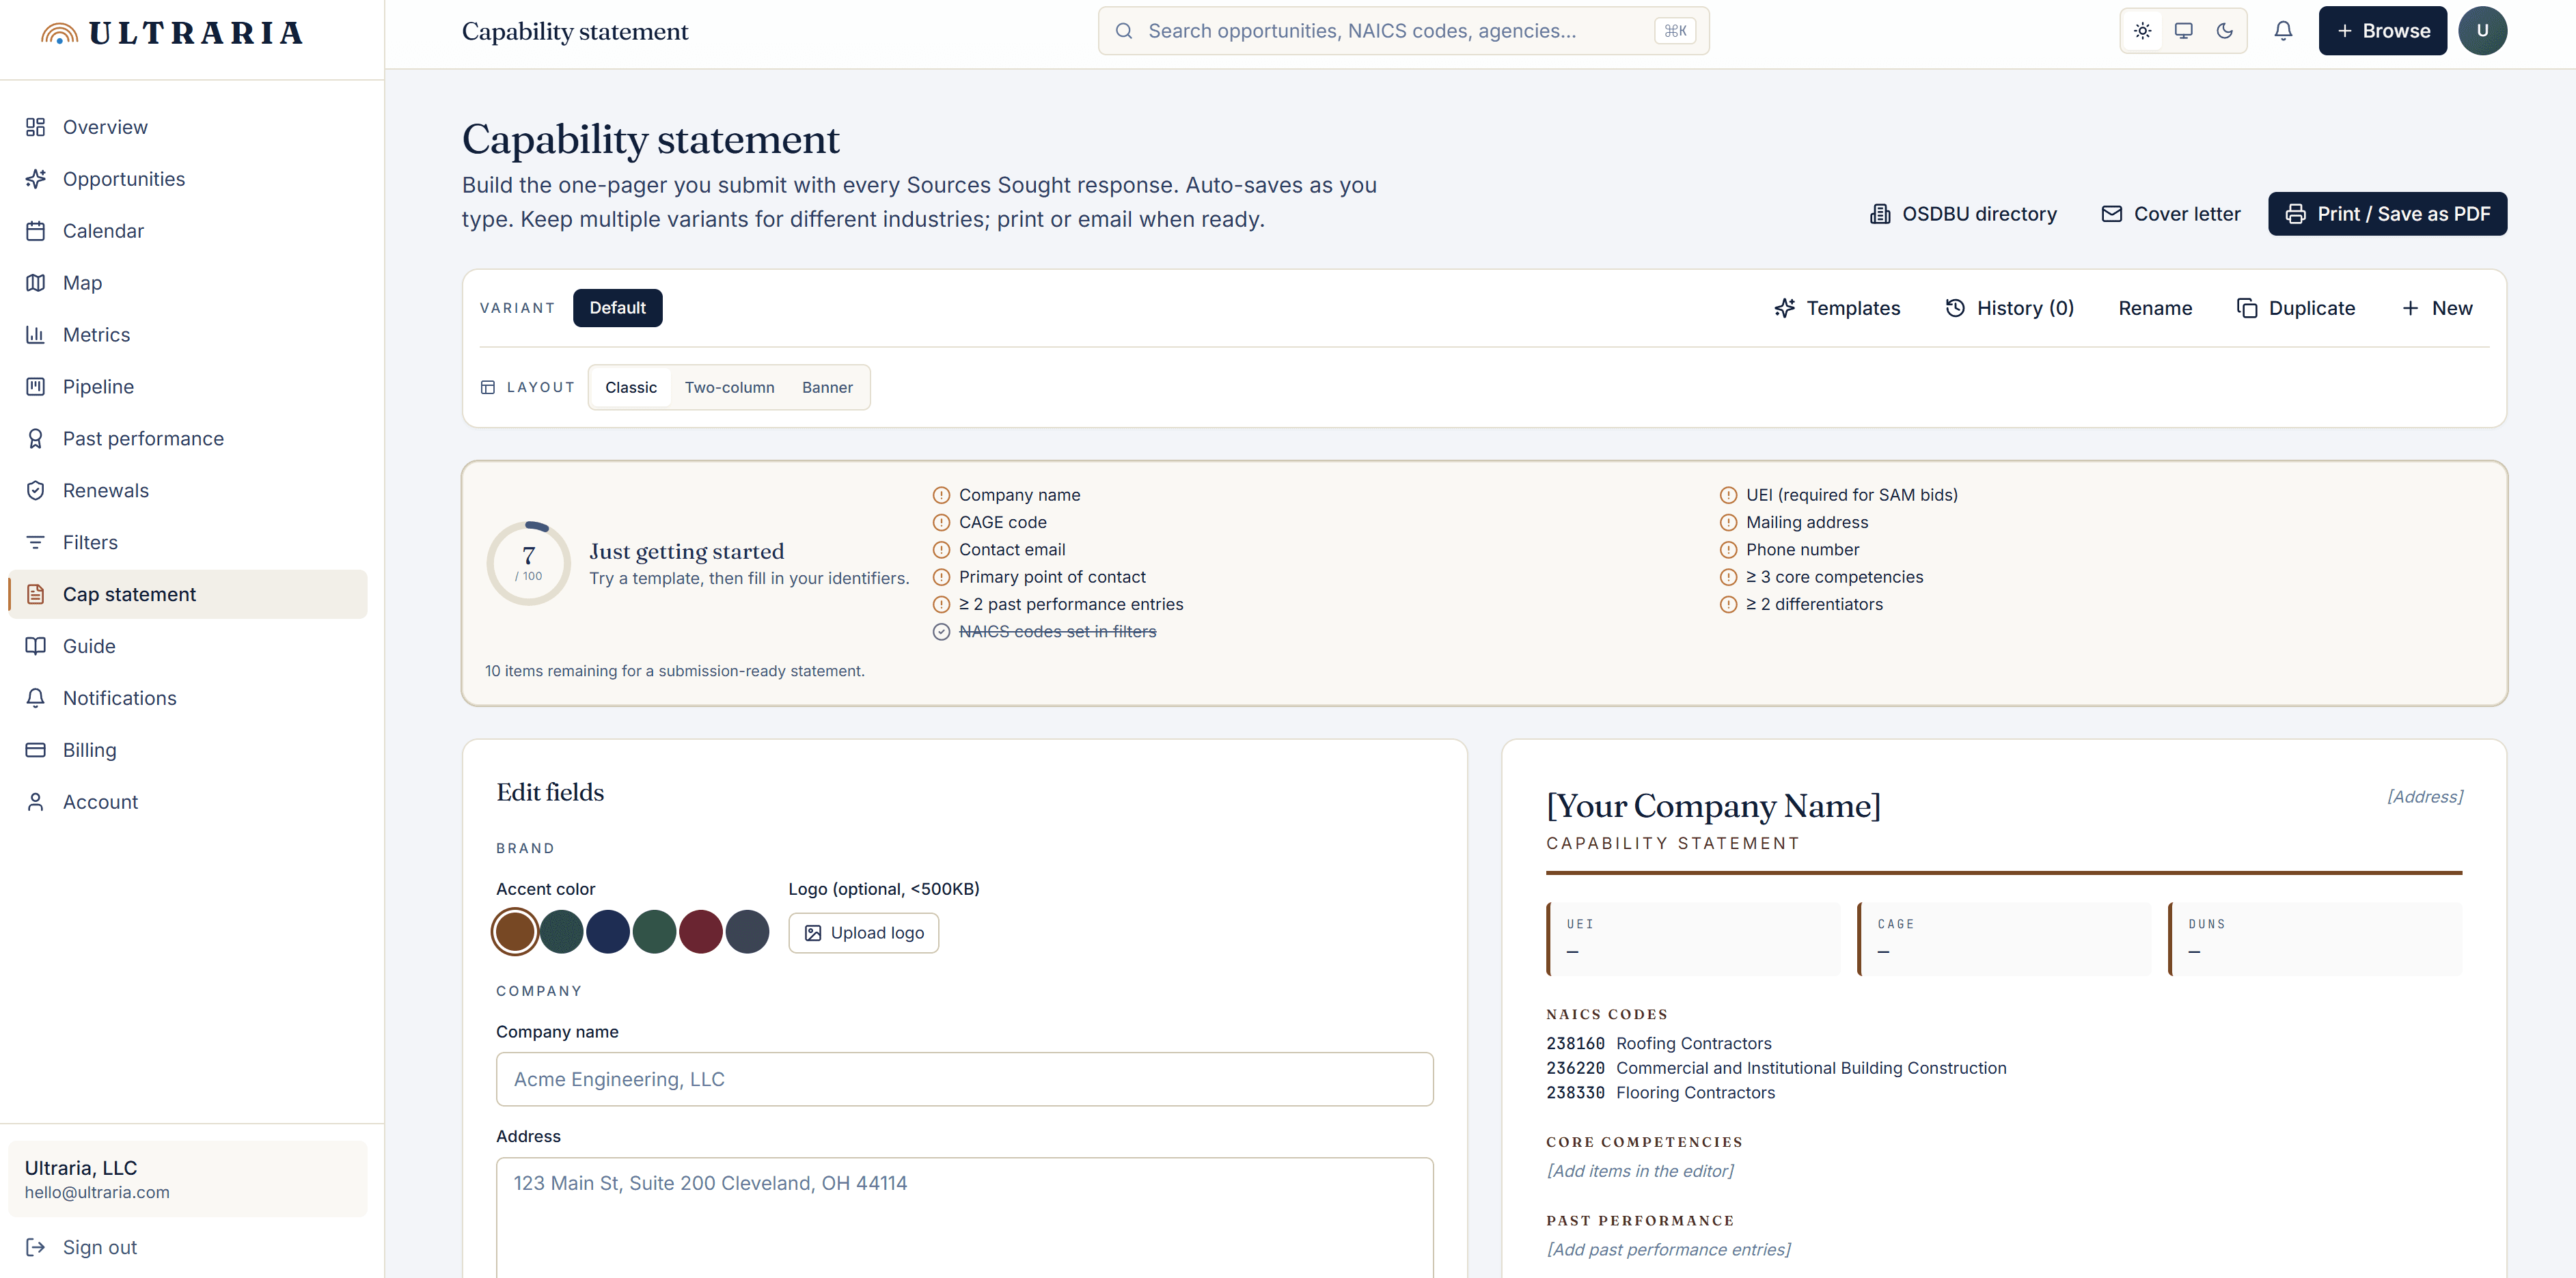Click into the Address text area
Viewport: 2576px width, 1278px height.
click(965, 1218)
